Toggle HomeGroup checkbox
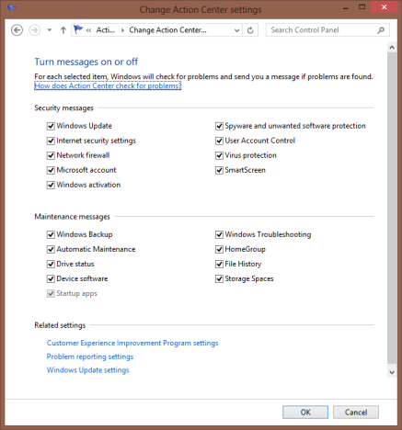 (219, 249)
